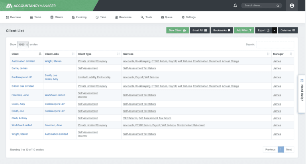Open the Tools menu
The width and height of the screenshot is (306, 164).
146,17
